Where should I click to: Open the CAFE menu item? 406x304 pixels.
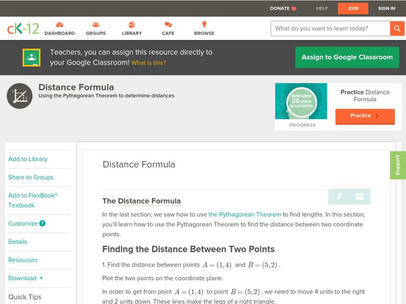pos(168,33)
